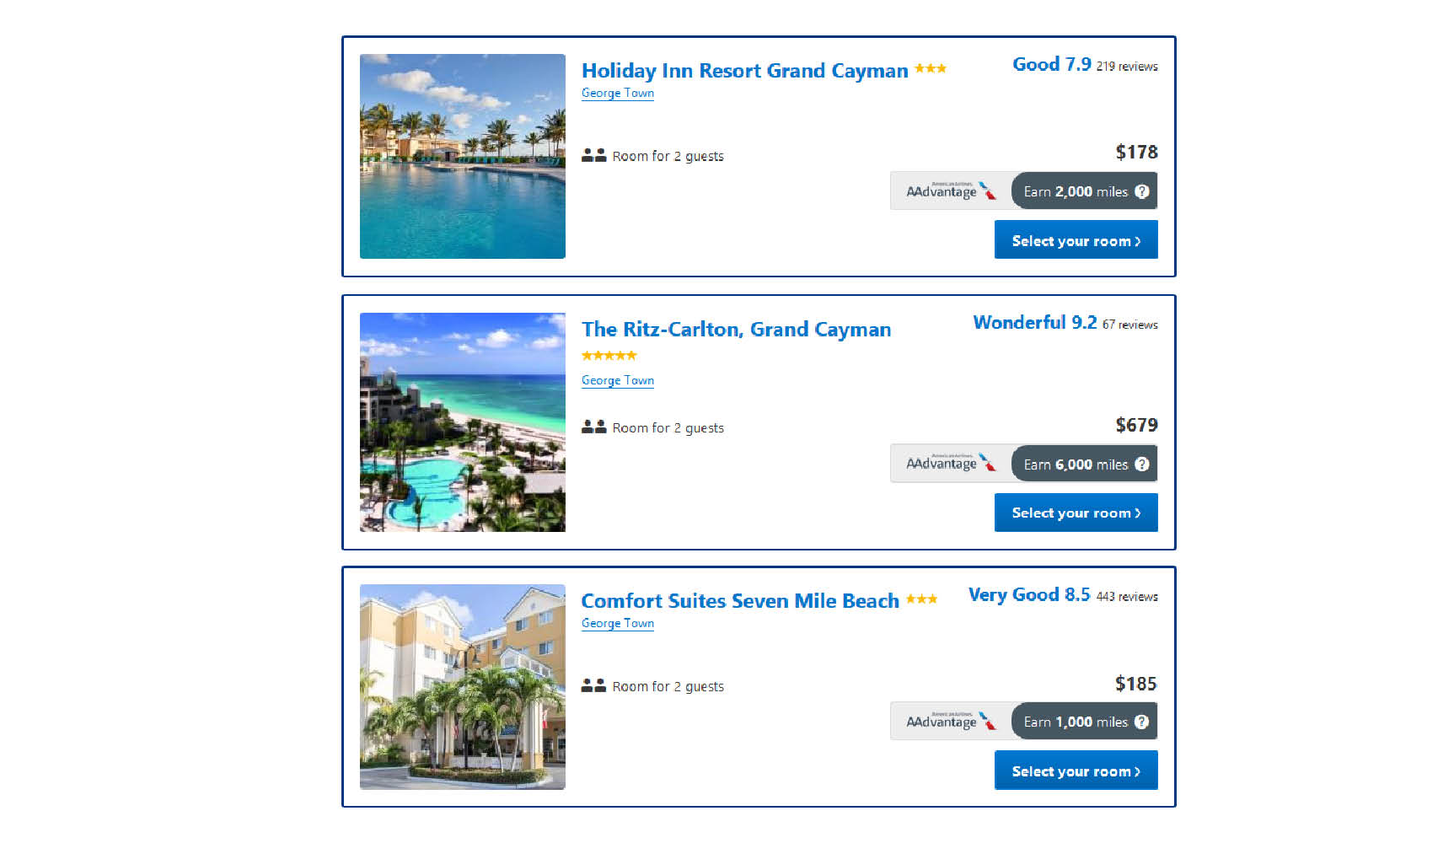View the Ritz-Carlton beach photo thumbnail
This screenshot has width=1454, height=843.
pos(463,422)
